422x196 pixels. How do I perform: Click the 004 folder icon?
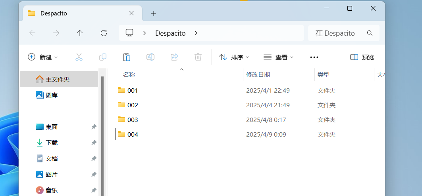(x=121, y=134)
